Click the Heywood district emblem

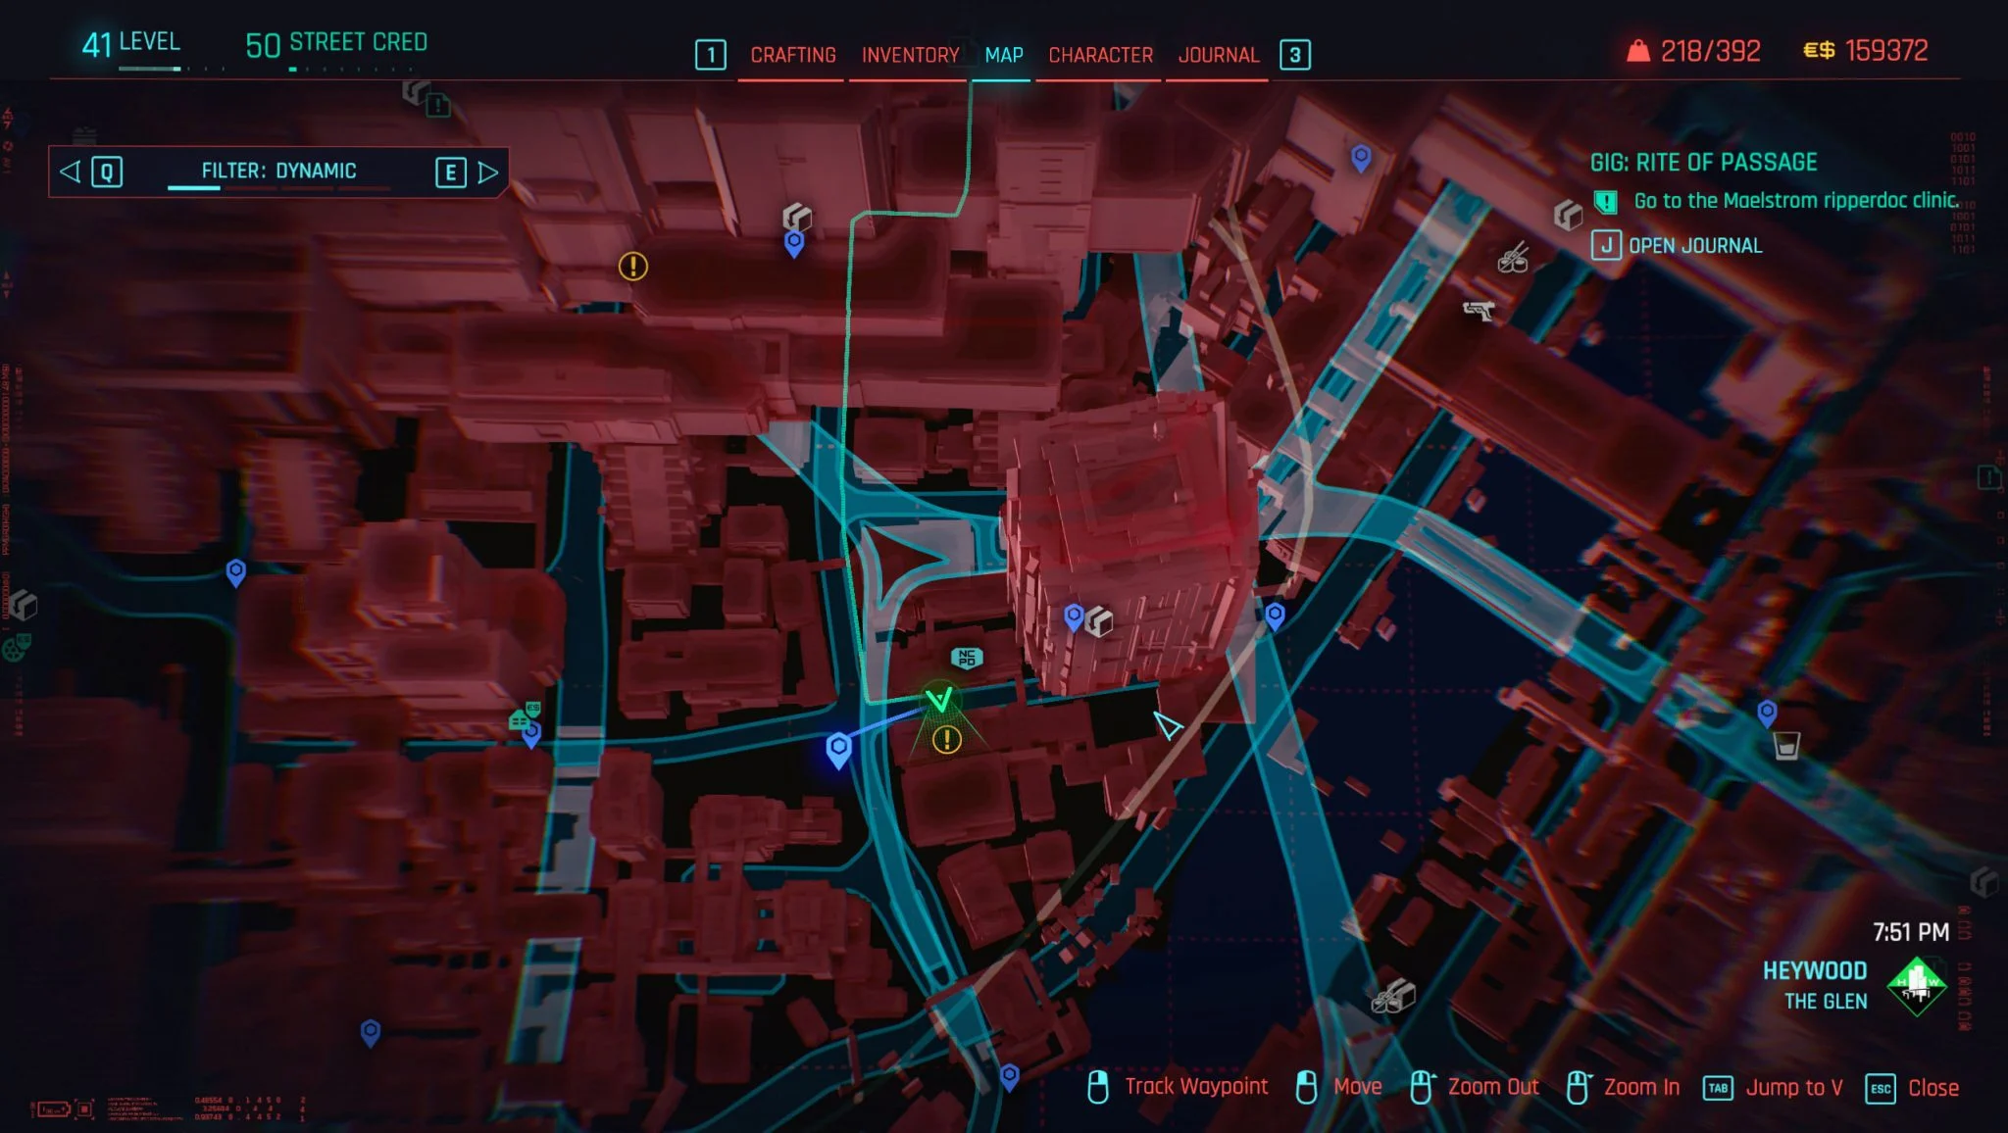click(x=1917, y=986)
